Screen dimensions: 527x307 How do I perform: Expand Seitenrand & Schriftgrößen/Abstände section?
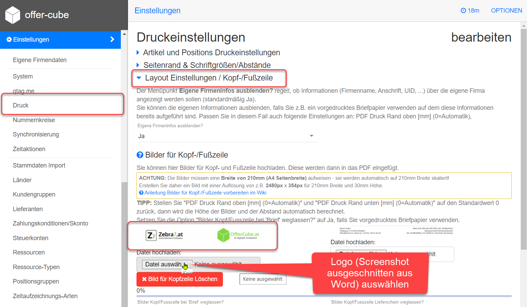click(x=204, y=65)
